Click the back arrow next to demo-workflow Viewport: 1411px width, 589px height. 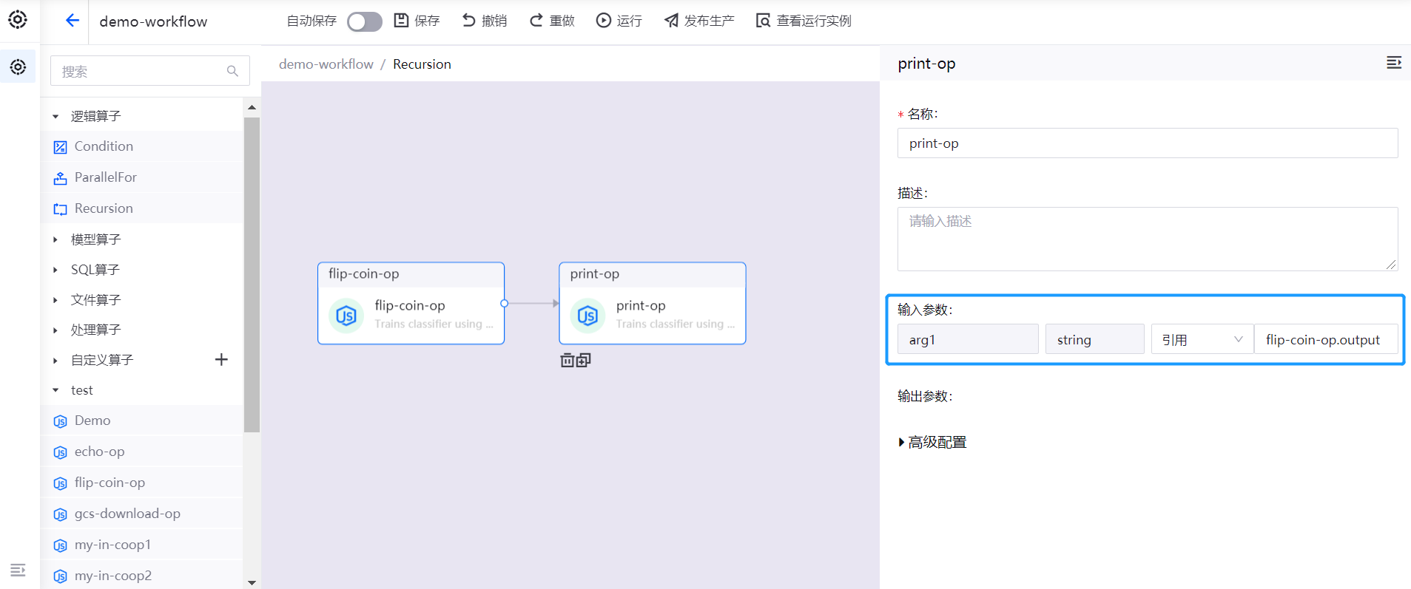tap(72, 21)
